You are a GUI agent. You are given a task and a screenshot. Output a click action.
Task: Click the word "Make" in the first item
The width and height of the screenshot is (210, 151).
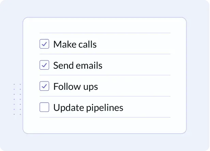64,44
